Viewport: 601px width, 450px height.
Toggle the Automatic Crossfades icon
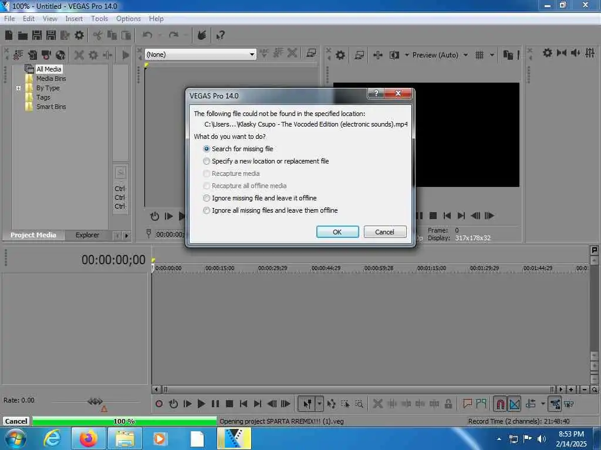(x=514, y=404)
